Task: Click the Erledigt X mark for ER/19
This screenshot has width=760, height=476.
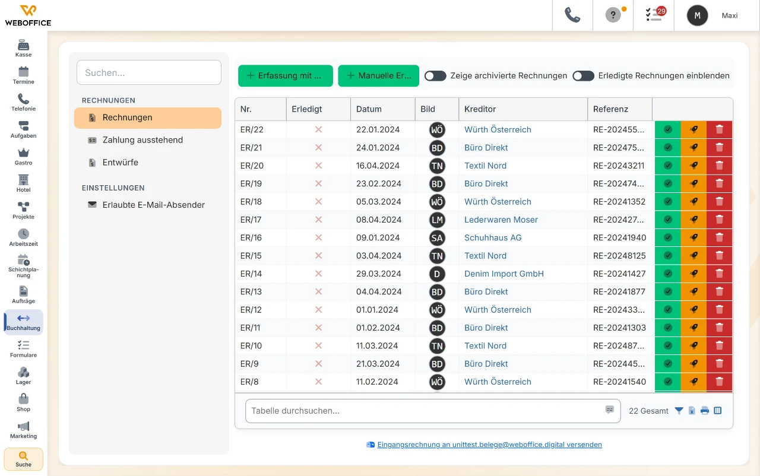Action: click(x=318, y=183)
